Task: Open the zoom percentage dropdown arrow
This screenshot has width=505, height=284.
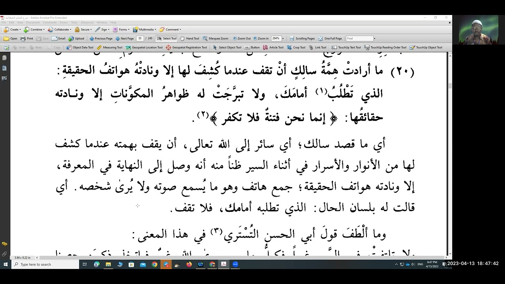Action: point(282,38)
